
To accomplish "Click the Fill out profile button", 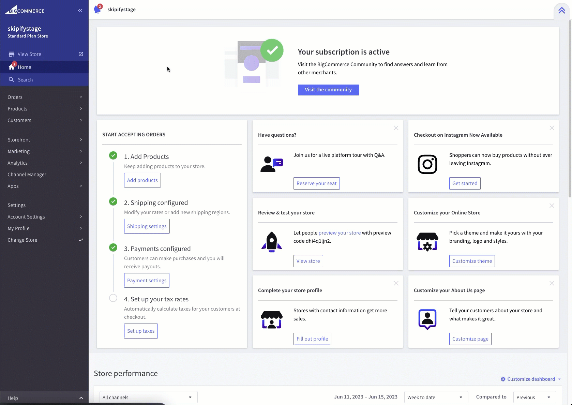I will pyautogui.click(x=312, y=339).
